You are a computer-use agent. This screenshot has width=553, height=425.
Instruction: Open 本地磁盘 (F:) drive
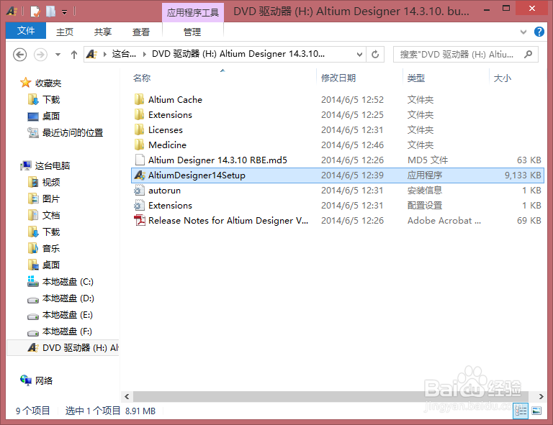[67, 332]
